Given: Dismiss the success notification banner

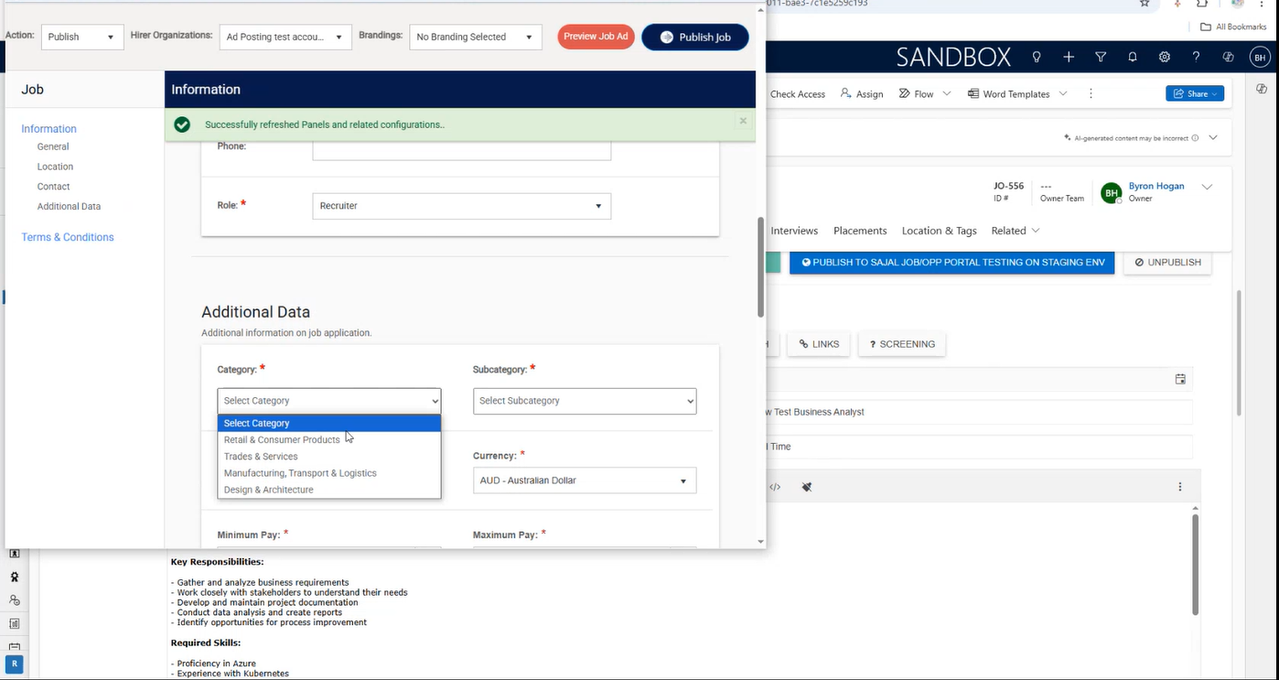Looking at the screenshot, I should pyautogui.click(x=743, y=121).
